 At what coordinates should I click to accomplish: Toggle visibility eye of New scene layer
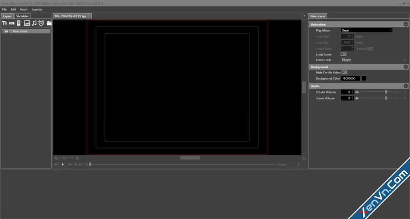click(x=6, y=31)
